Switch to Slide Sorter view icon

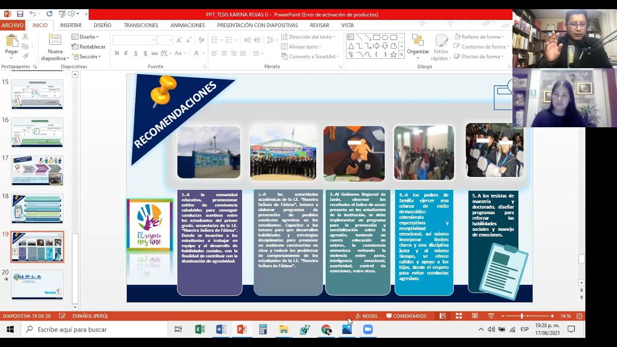pos(459,316)
